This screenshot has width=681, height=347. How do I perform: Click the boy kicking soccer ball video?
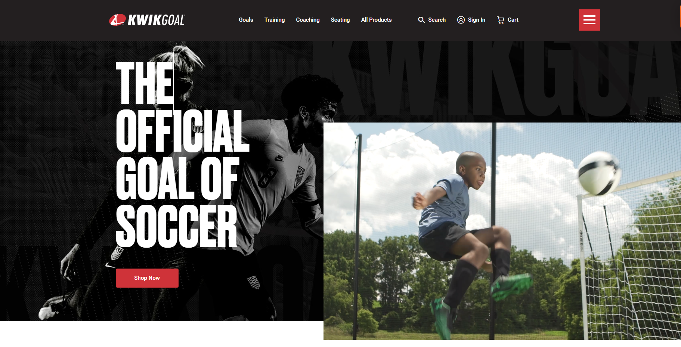coord(502,231)
